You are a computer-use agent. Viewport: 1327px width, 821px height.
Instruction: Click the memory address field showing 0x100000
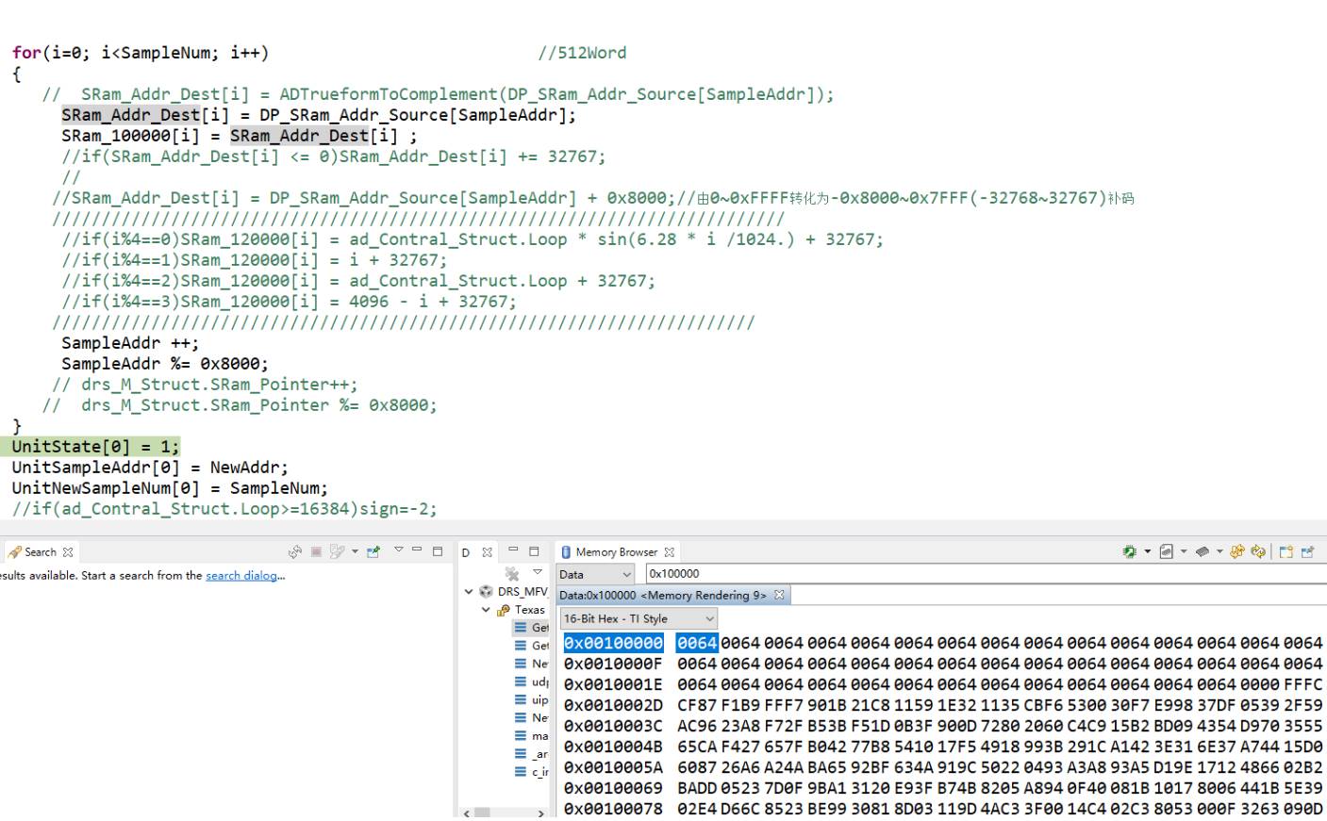pyautogui.click(x=981, y=574)
